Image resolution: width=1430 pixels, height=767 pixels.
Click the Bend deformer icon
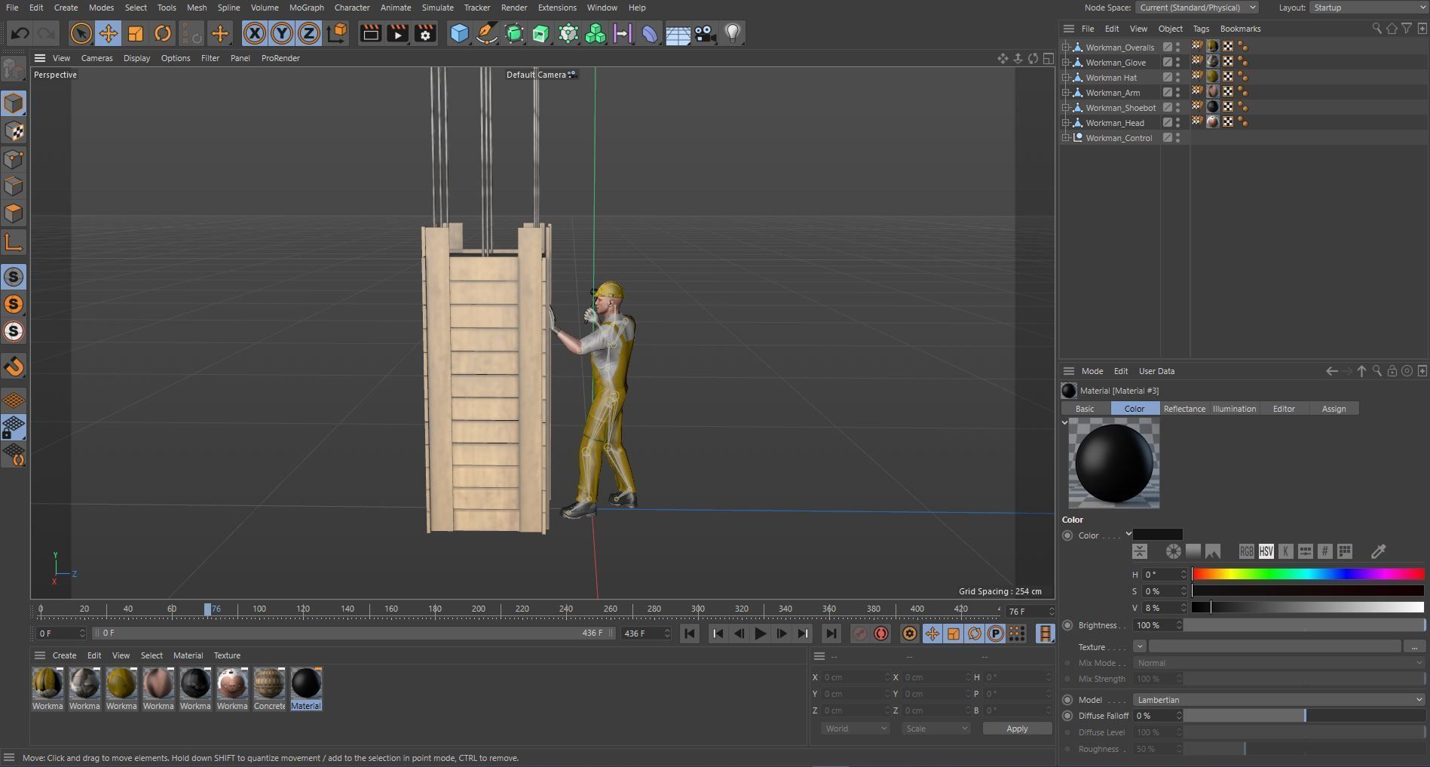[x=650, y=33]
